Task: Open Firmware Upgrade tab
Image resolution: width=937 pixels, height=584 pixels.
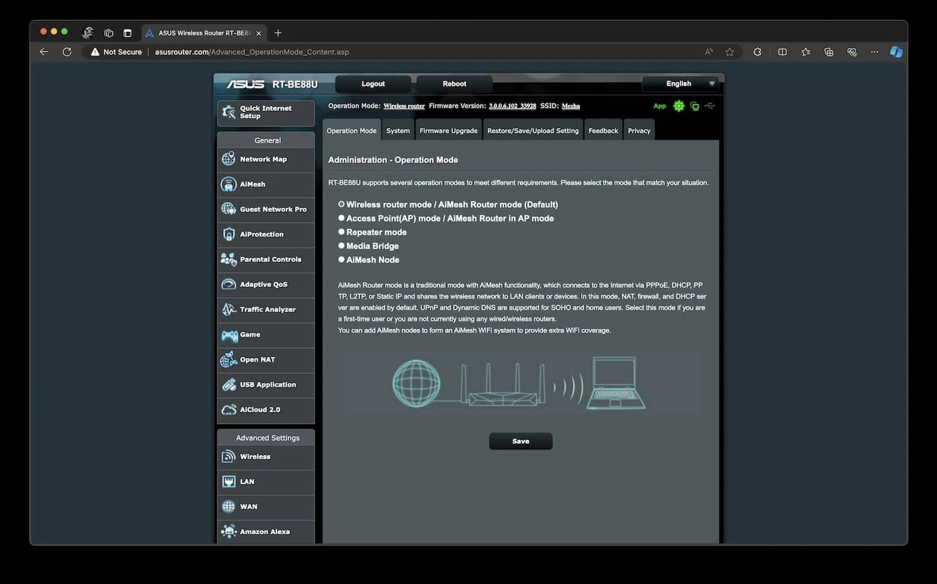Action: pyautogui.click(x=448, y=130)
